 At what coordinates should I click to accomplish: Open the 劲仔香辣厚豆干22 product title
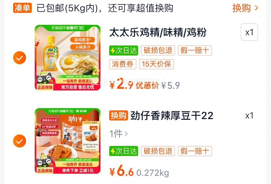[172, 115]
